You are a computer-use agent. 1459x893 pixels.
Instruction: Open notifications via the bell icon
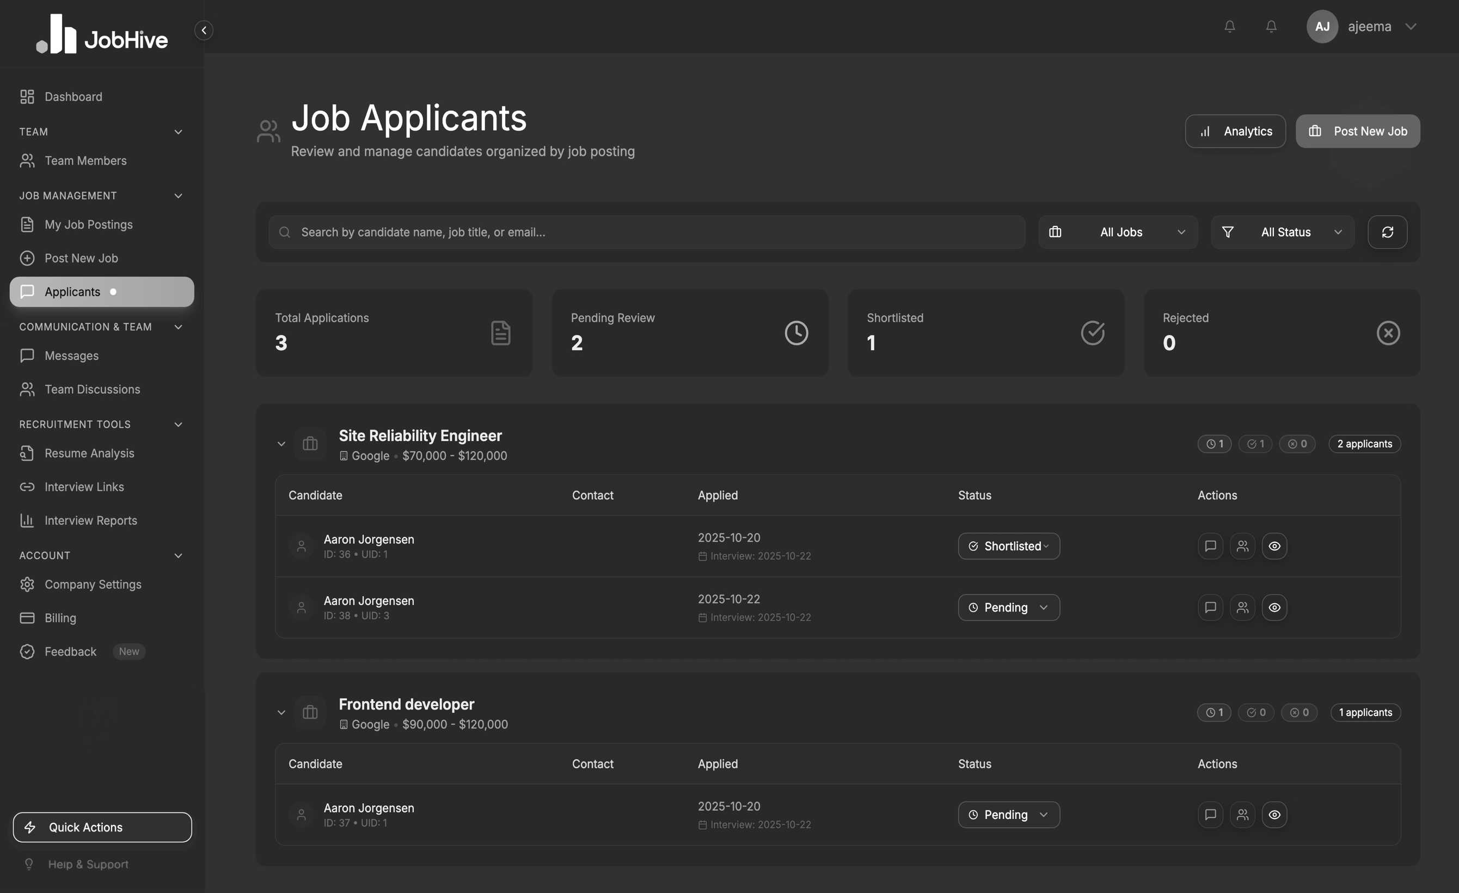[1230, 26]
